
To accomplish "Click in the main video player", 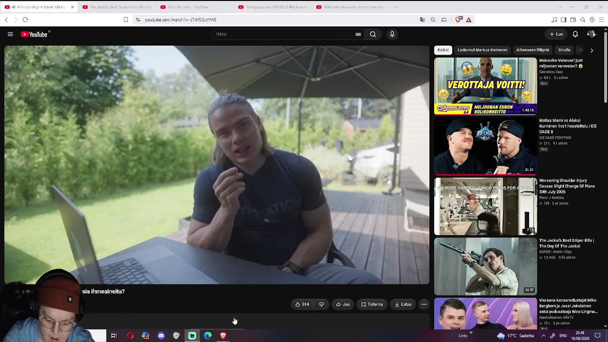I will 217,165.
